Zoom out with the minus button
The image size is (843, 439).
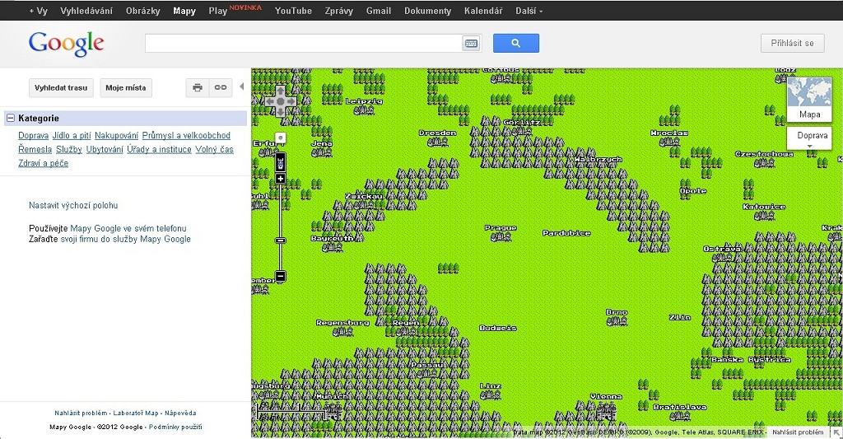(x=280, y=276)
